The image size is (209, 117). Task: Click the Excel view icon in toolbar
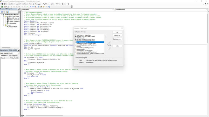2,6
